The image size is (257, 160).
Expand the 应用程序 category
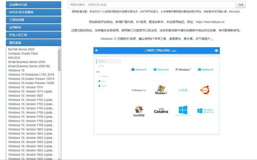pos(33,27)
